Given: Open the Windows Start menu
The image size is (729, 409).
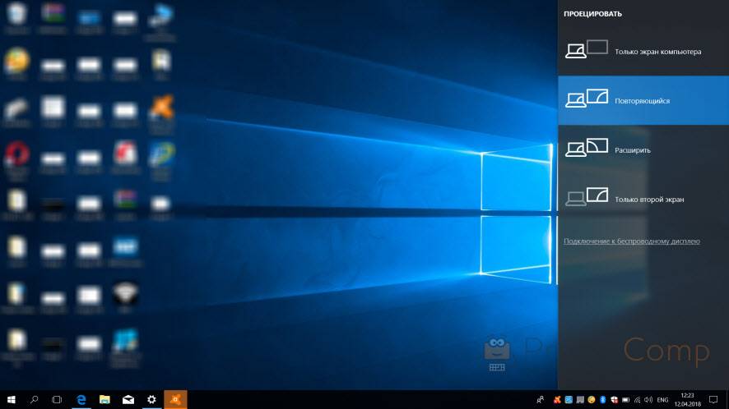Looking at the screenshot, I should (12, 399).
